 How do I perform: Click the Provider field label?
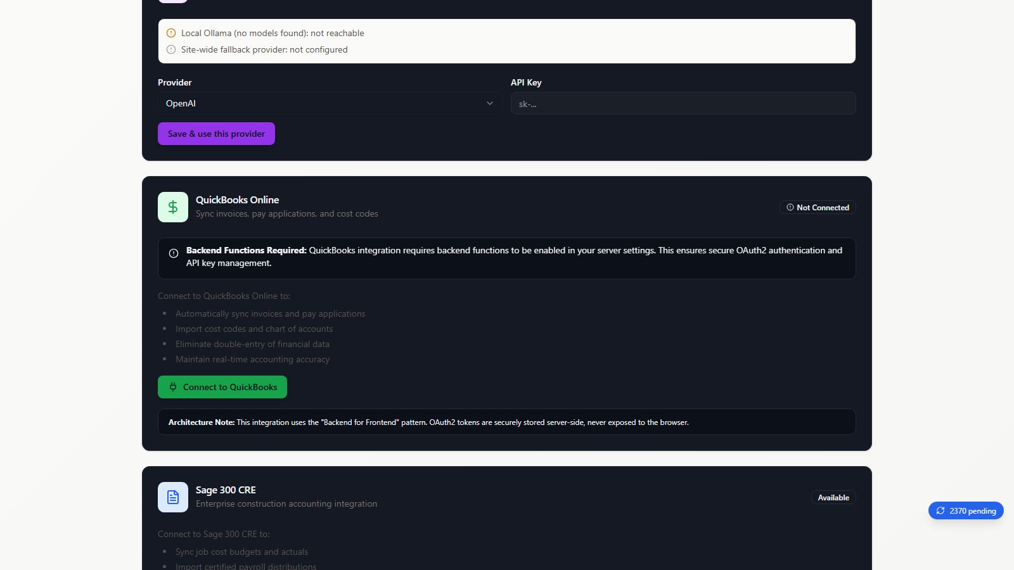175,82
